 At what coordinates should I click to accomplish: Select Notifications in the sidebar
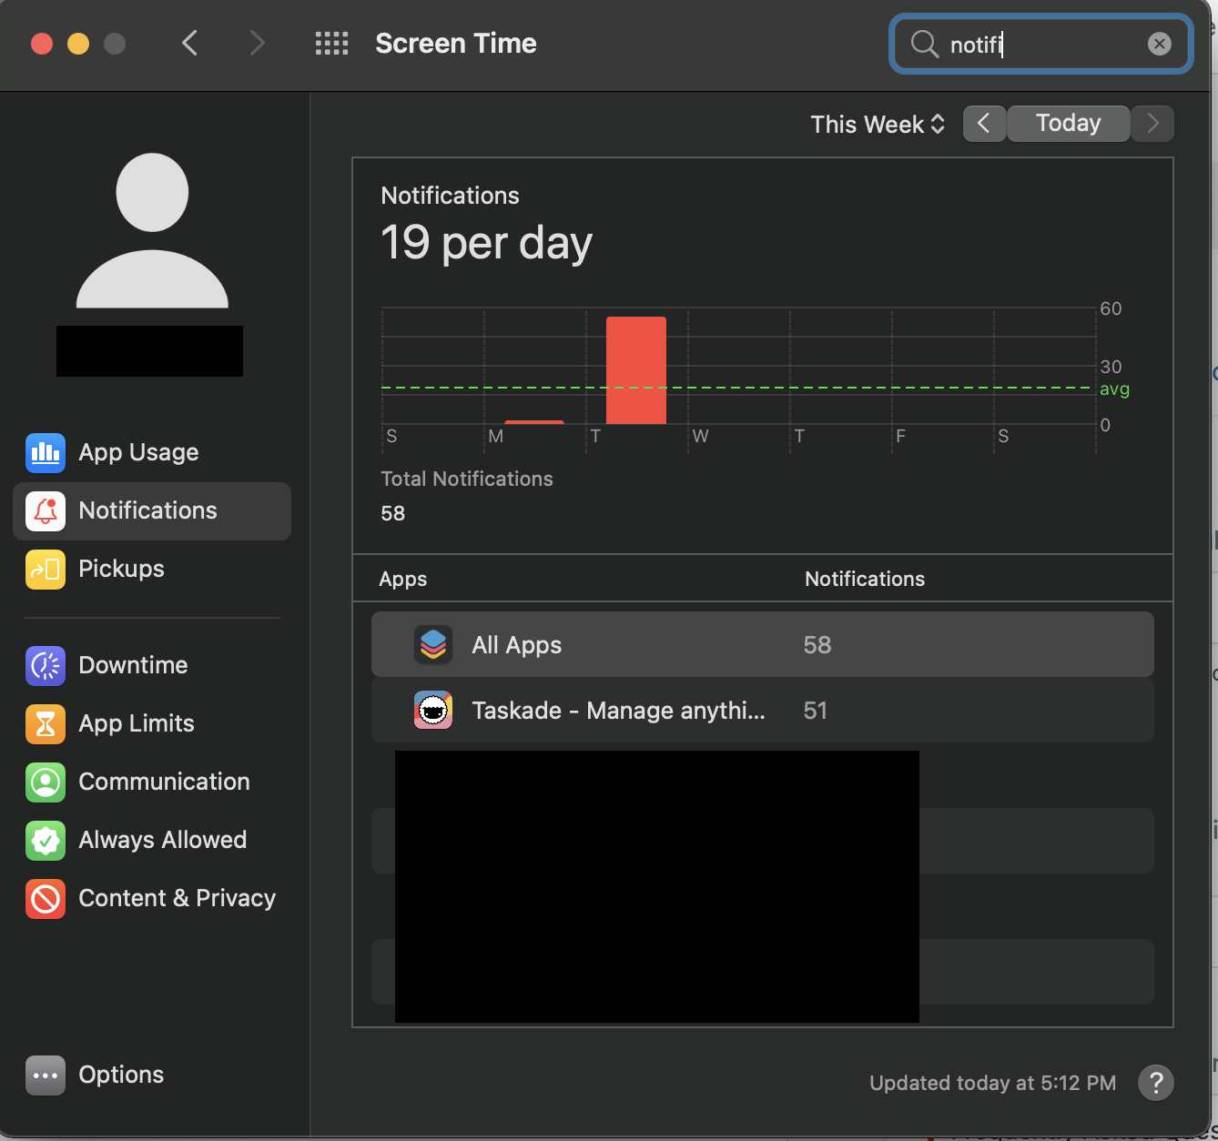(x=148, y=510)
